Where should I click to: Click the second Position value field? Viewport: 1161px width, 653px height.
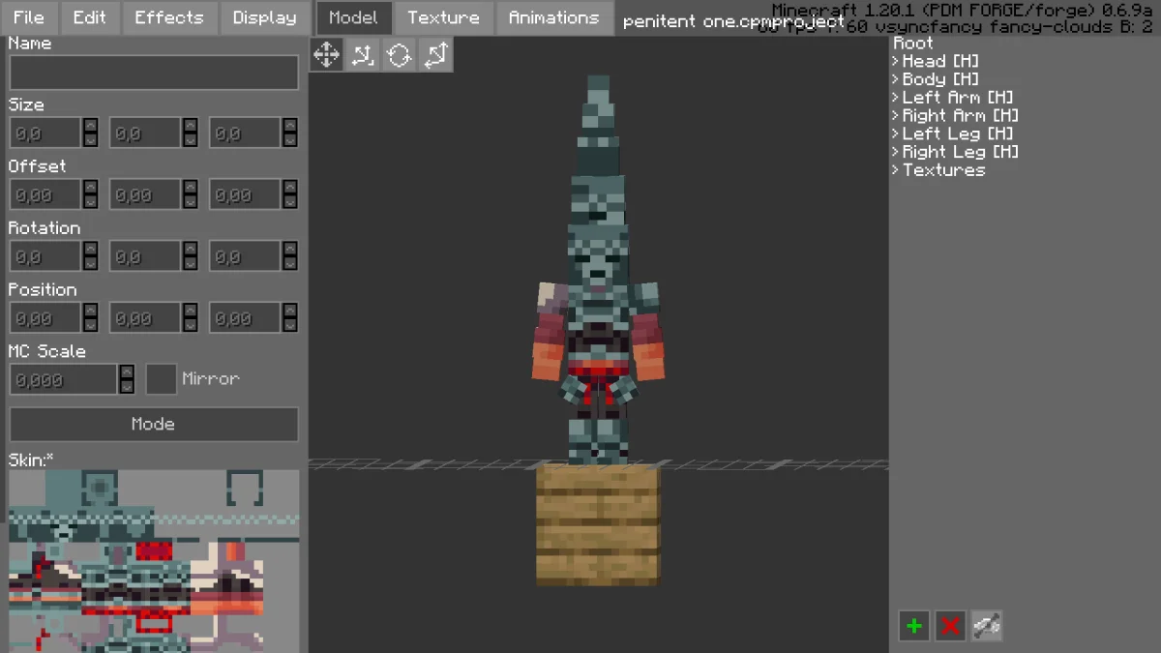pyautogui.click(x=145, y=318)
